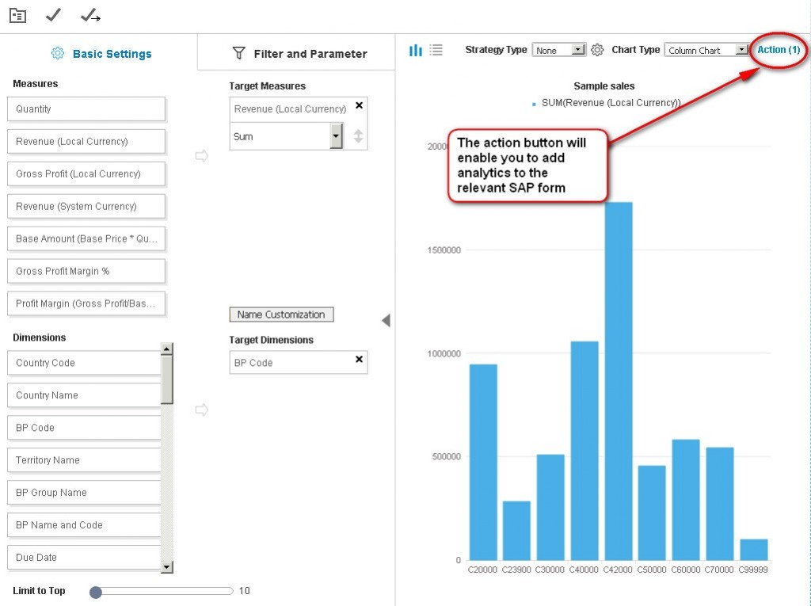Switch to list view icon
This screenshot has height=606, width=811.
[436, 50]
